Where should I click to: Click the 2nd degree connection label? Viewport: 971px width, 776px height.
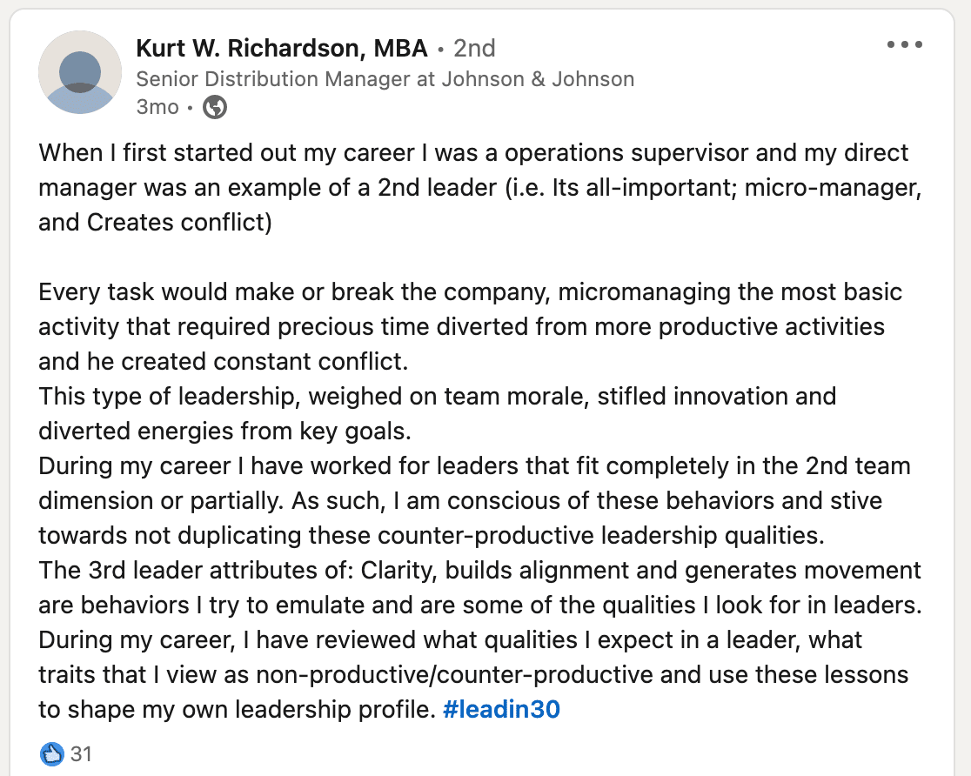point(474,49)
